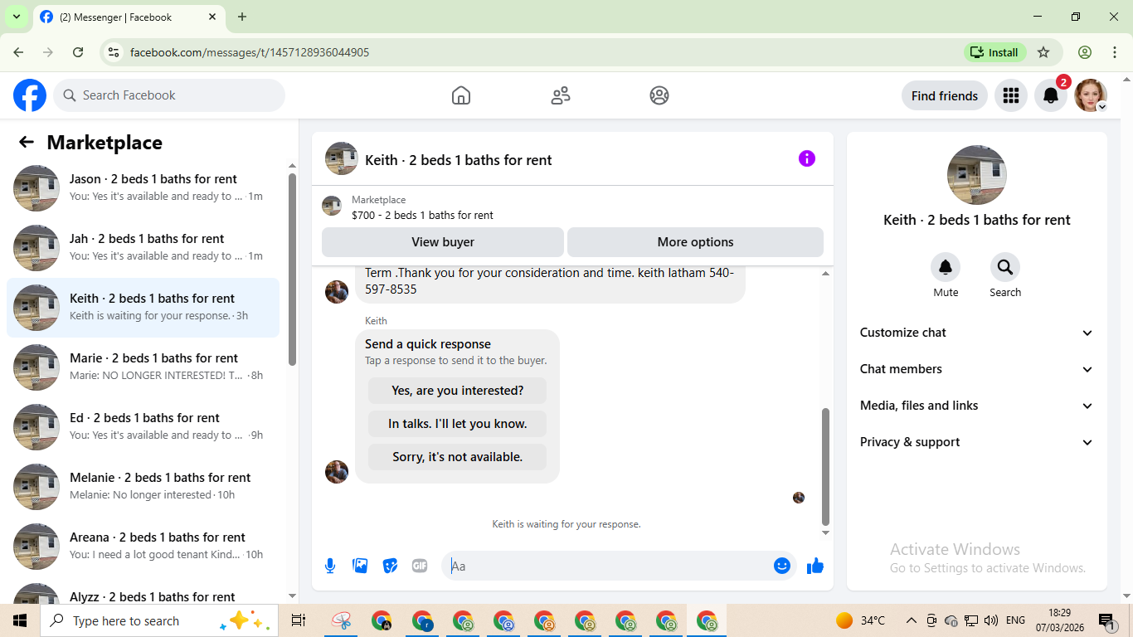Open the Chrome profile icon
Screen dimensions: 1133x637
(x=1085, y=52)
